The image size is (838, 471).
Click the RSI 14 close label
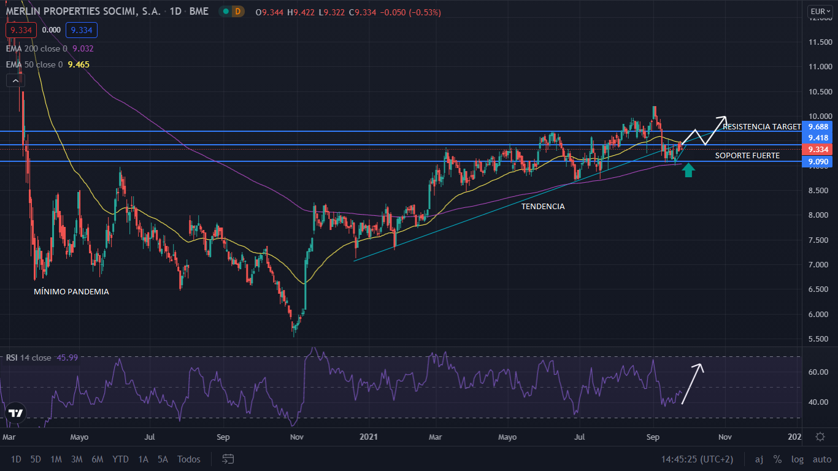click(30, 358)
